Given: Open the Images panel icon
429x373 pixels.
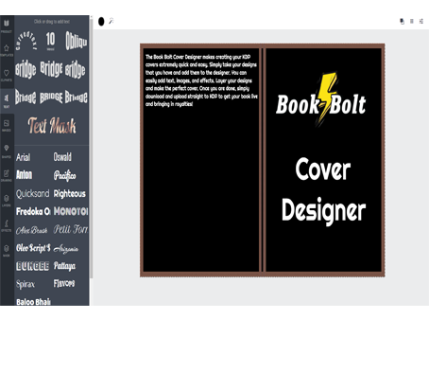Looking at the screenshot, I should 7,125.
